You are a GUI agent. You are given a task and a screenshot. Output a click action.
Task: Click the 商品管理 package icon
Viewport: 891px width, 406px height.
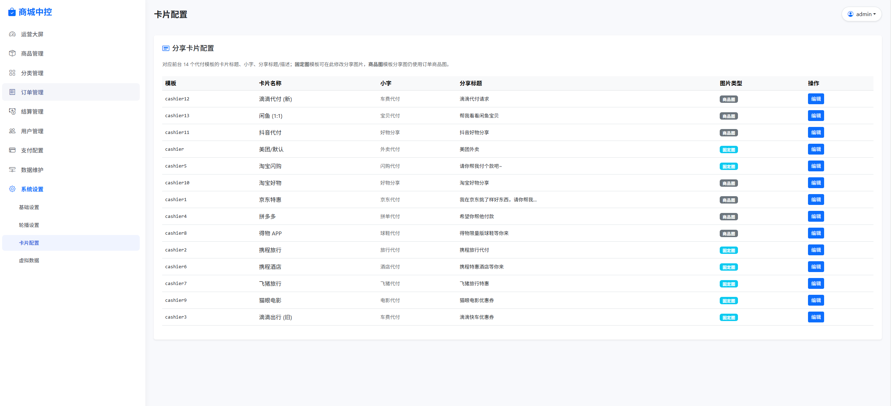click(x=12, y=53)
